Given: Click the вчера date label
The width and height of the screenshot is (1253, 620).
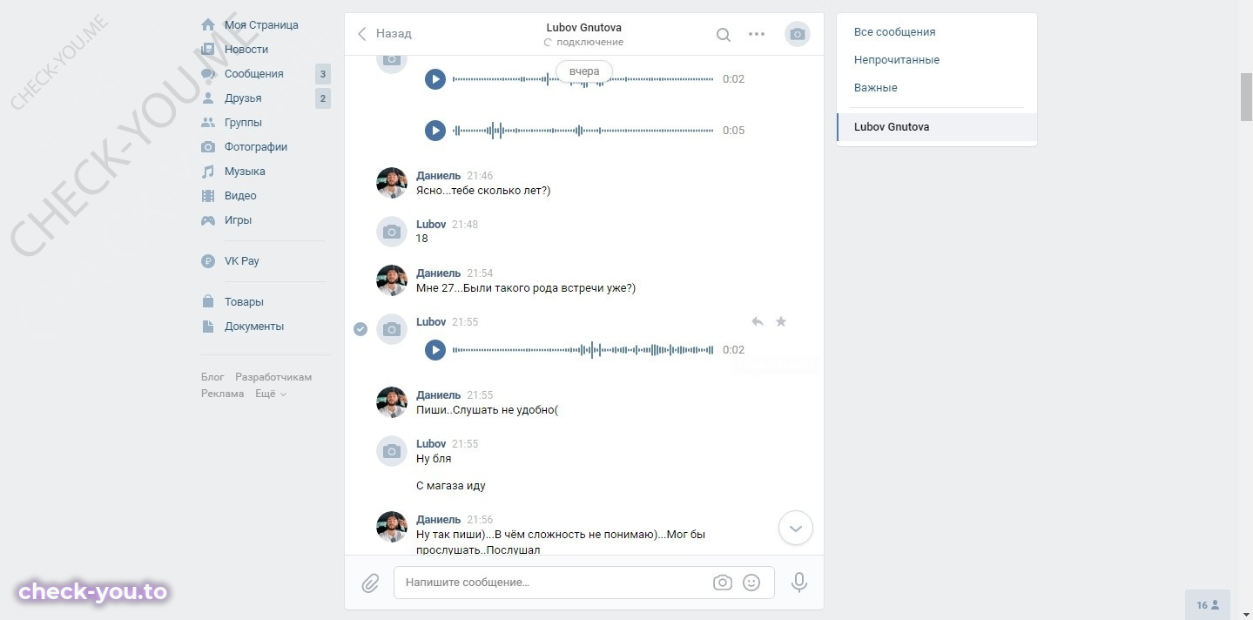Looking at the screenshot, I should pos(584,71).
